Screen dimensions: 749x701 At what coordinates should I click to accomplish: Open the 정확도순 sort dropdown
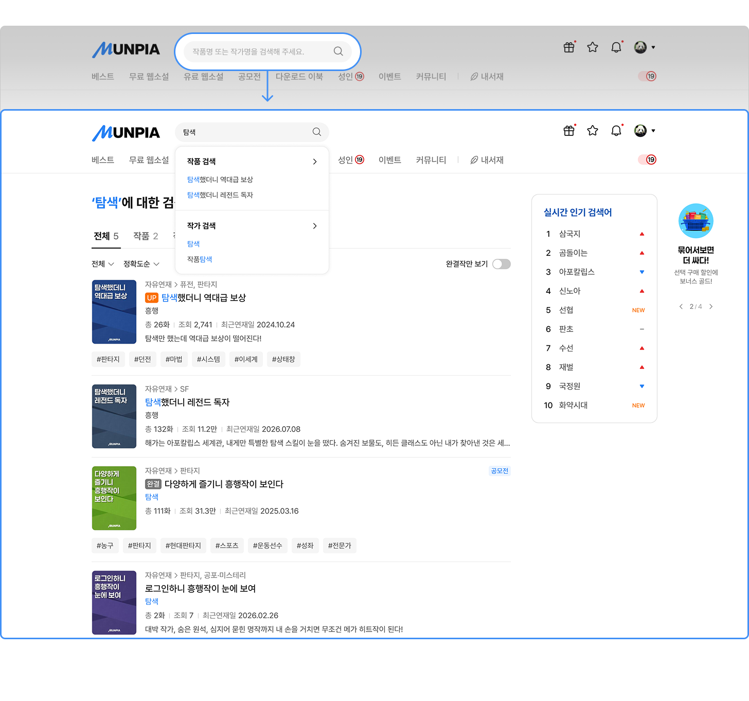141,264
